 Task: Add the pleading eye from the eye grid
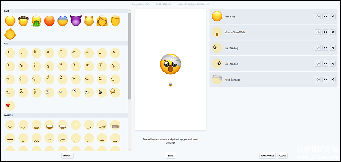tap(102, 92)
